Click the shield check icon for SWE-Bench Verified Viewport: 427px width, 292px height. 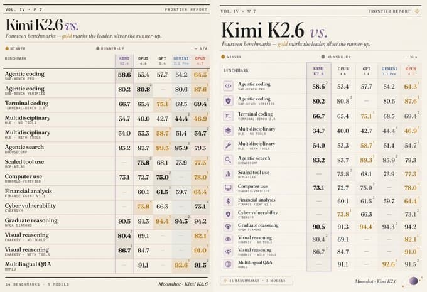228,100
